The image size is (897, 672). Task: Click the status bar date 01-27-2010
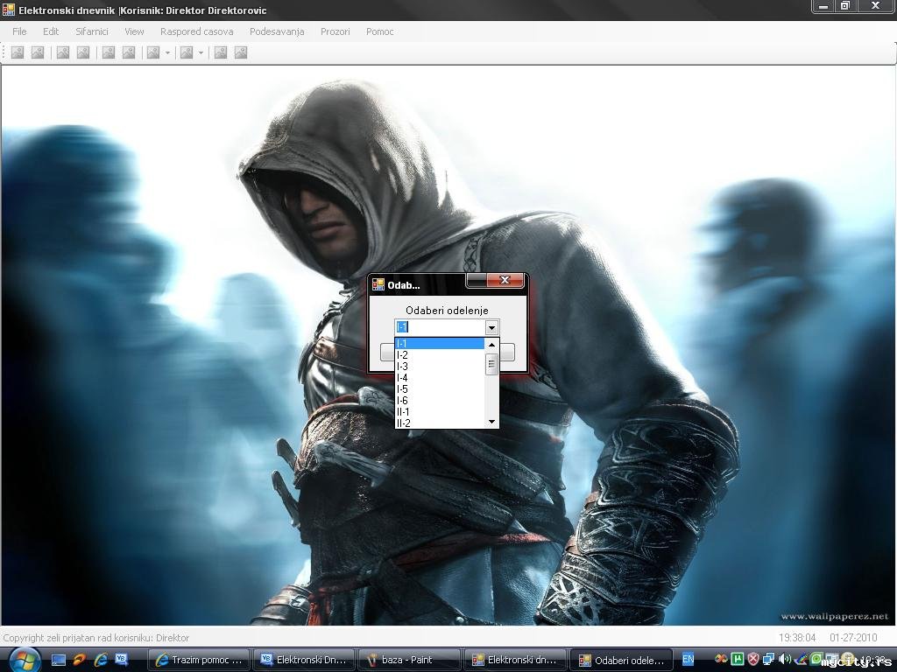(853, 638)
